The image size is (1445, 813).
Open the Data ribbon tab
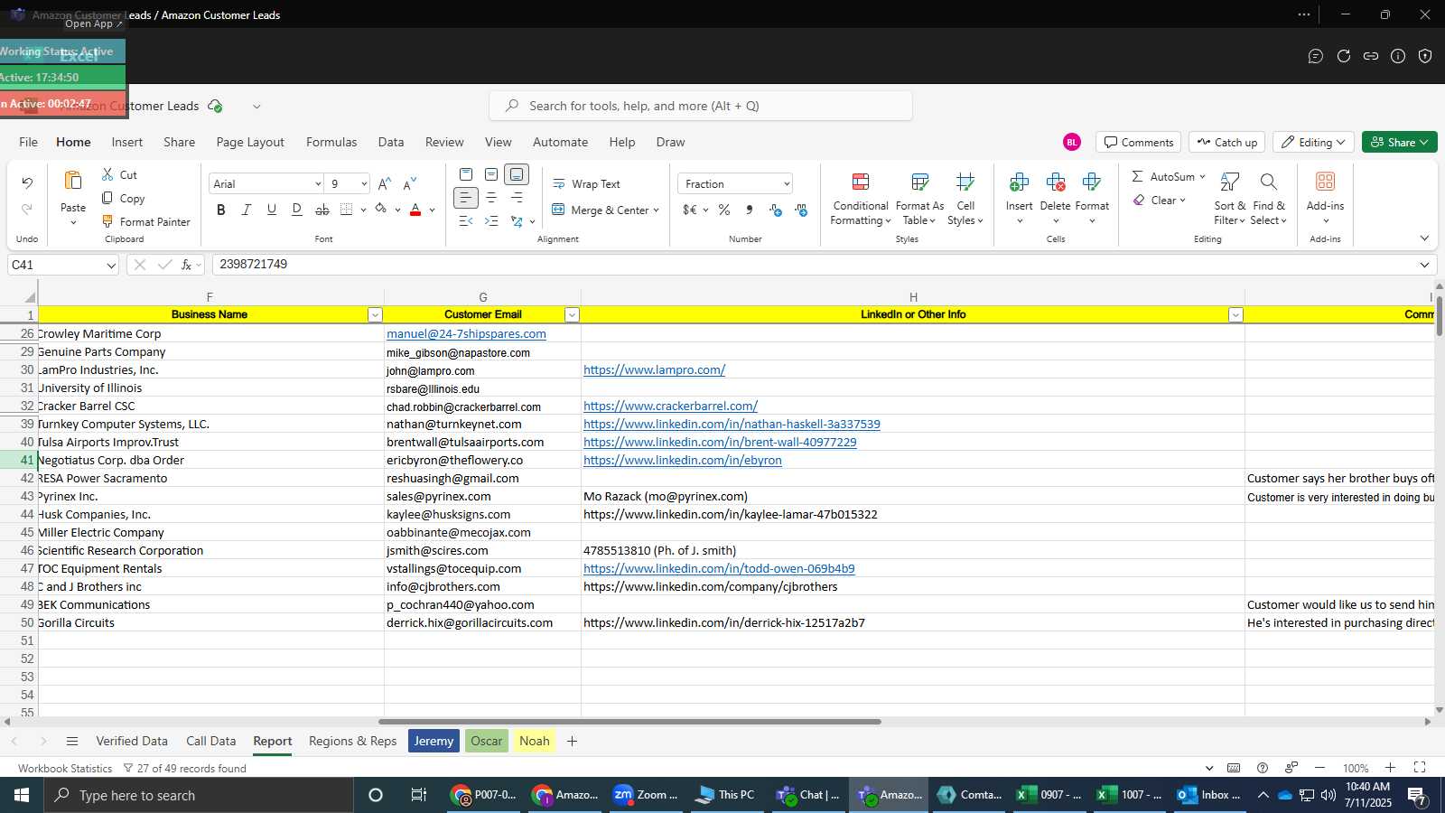(x=391, y=142)
